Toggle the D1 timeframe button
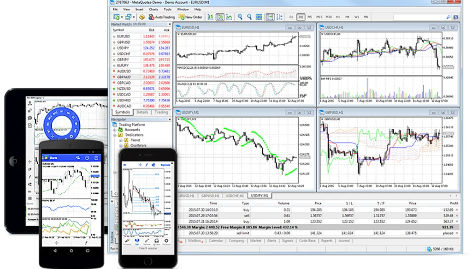 pos(291,17)
